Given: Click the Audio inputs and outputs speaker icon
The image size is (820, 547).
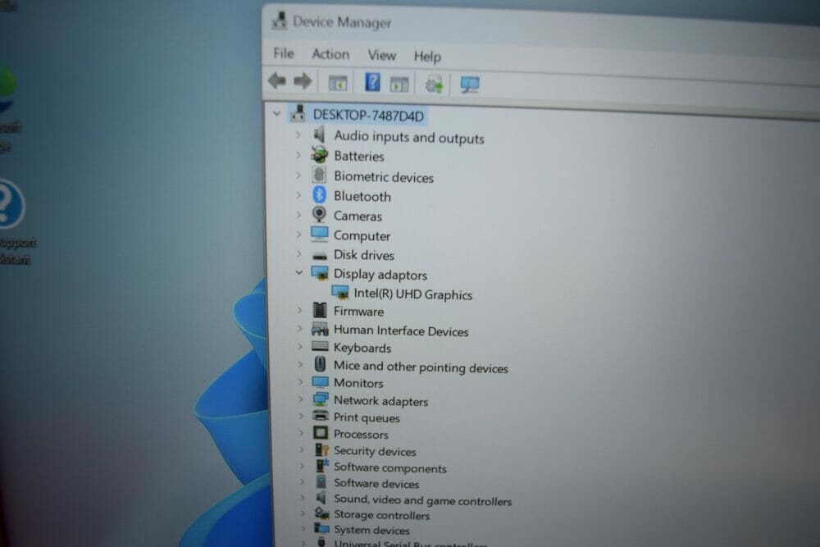Looking at the screenshot, I should pyautogui.click(x=319, y=134).
